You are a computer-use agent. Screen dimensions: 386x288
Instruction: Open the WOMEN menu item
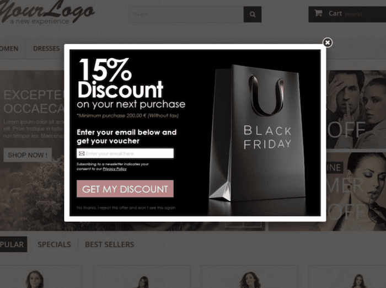point(9,49)
